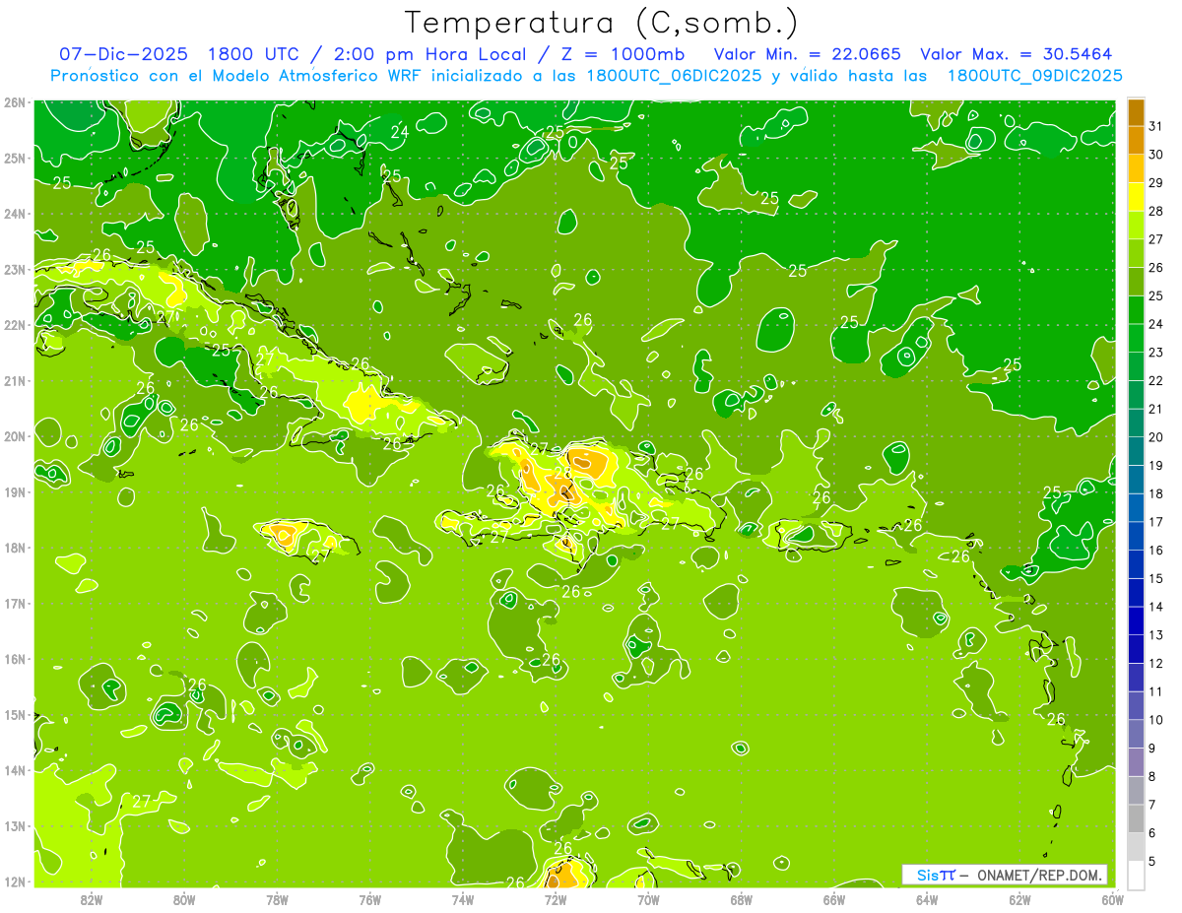Click the longitude axis label '78W'
This screenshot has height=913, width=1182.
tap(277, 899)
